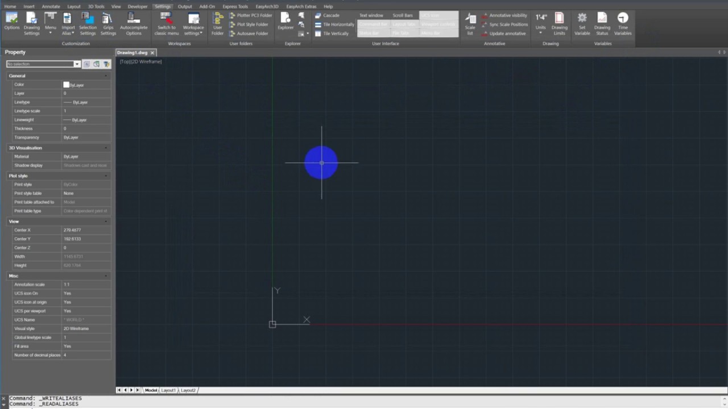Close the Drawing1.dwg tab
Image resolution: width=728 pixels, height=409 pixels.
coord(152,53)
